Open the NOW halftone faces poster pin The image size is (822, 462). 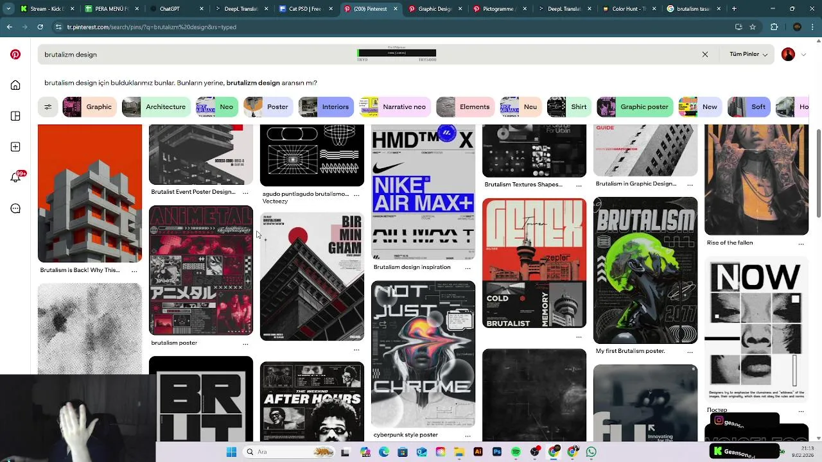(756, 330)
